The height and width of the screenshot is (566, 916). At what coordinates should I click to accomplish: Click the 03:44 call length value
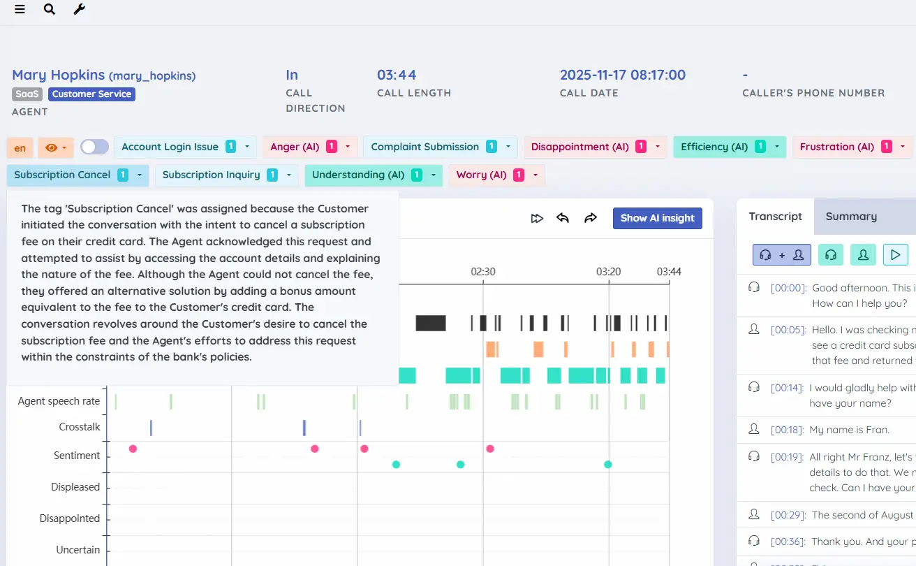[x=397, y=75]
